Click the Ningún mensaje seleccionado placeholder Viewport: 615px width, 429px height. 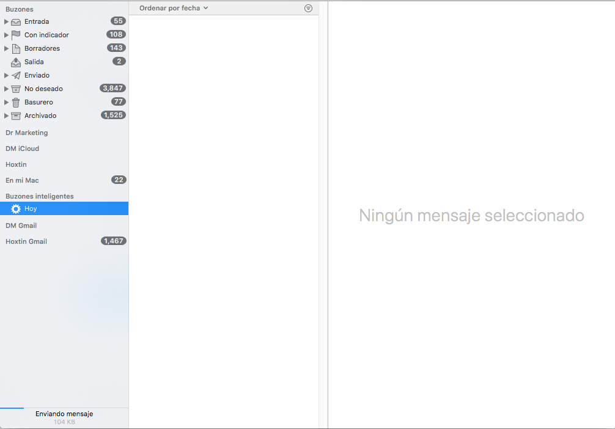point(471,216)
